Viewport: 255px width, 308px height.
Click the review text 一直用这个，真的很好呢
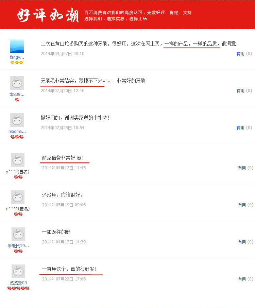point(69,269)
